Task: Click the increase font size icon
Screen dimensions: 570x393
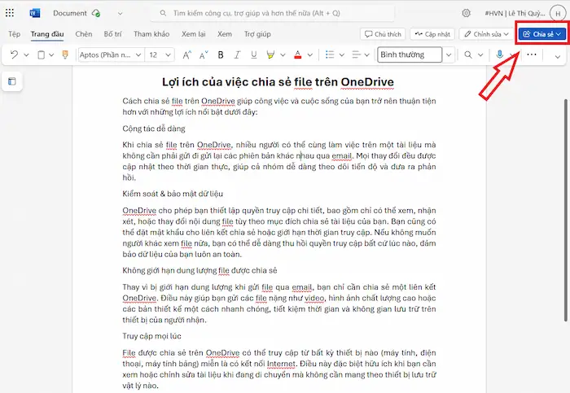Action: point(186,55)
